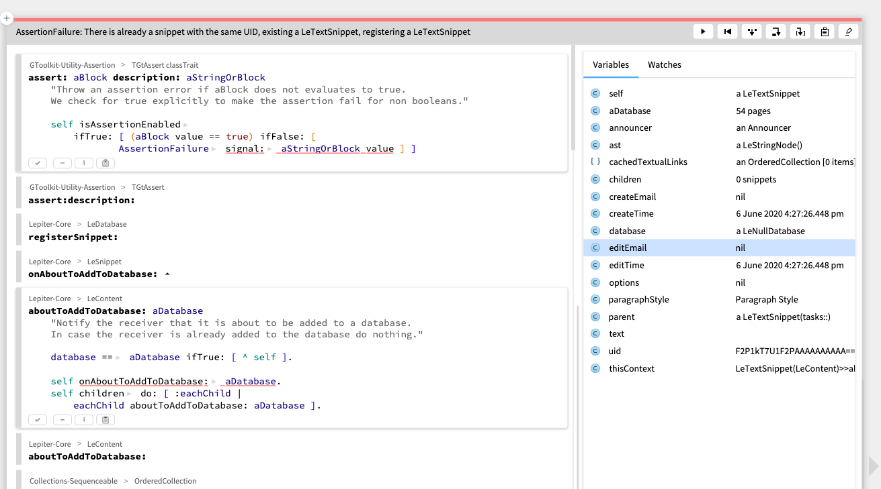This screenshot has height=489, width=881.
Task: Open the LeDatabase class breadcrumb
Action: pos(107,224)
